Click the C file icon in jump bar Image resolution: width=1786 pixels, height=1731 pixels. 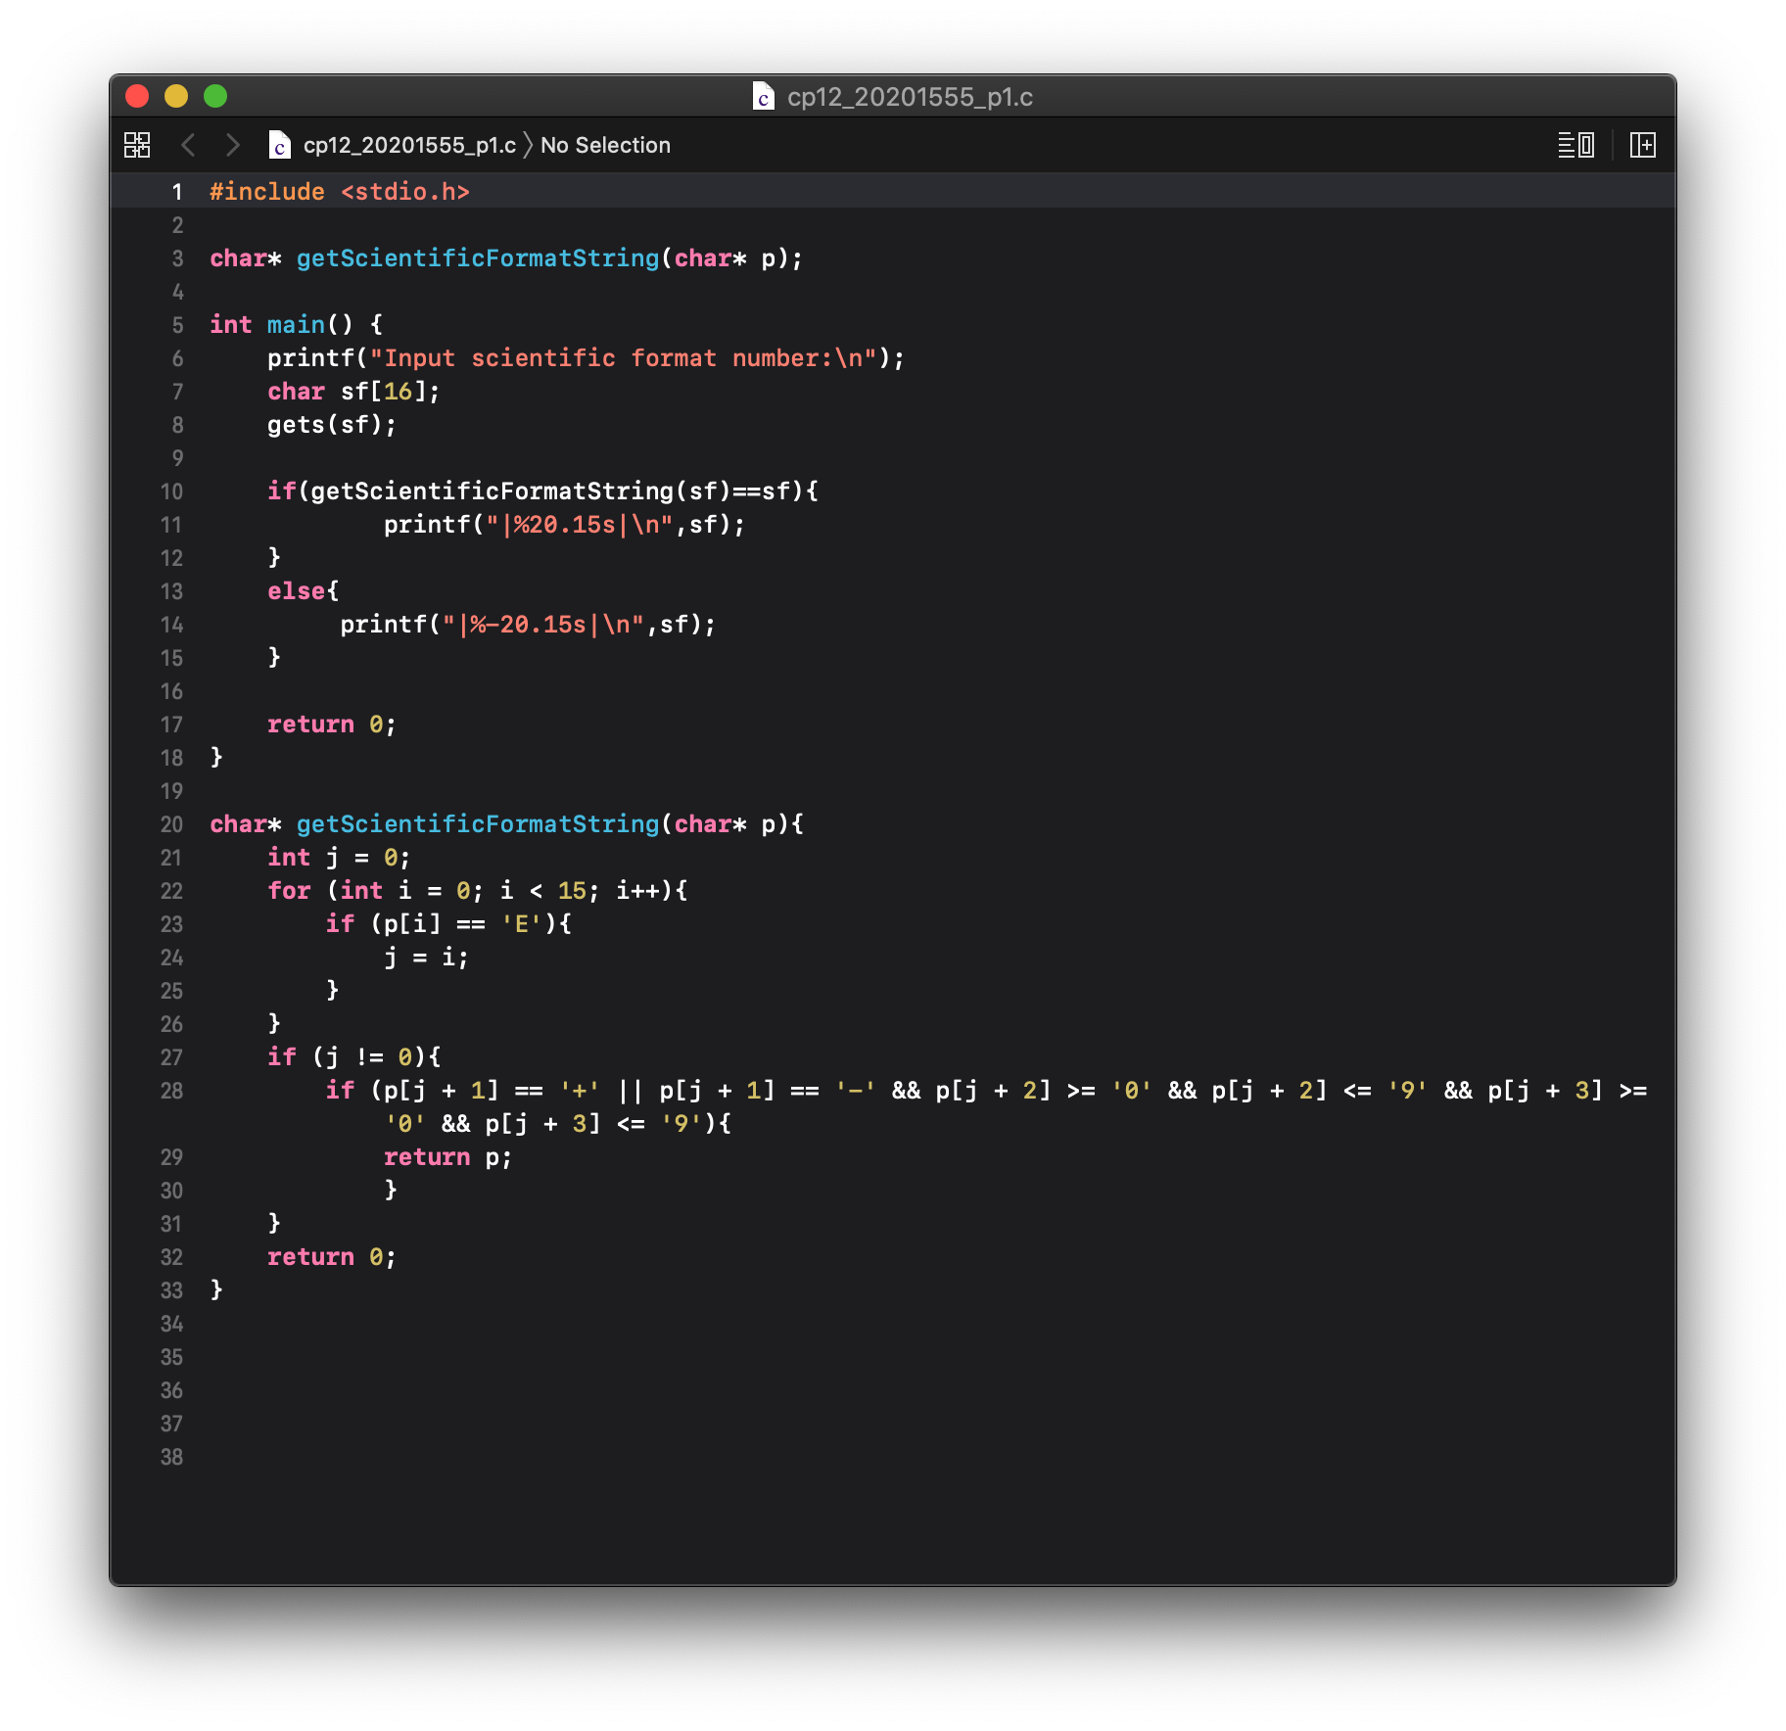tap(280, 145)
